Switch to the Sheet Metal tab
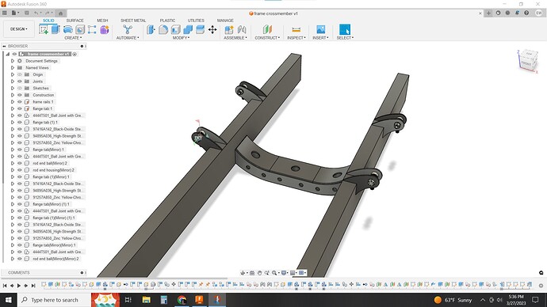The width and height of the screenshot is (547, 307). point(133,21)
